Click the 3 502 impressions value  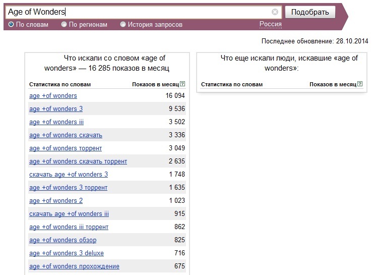tap(177, 122)
